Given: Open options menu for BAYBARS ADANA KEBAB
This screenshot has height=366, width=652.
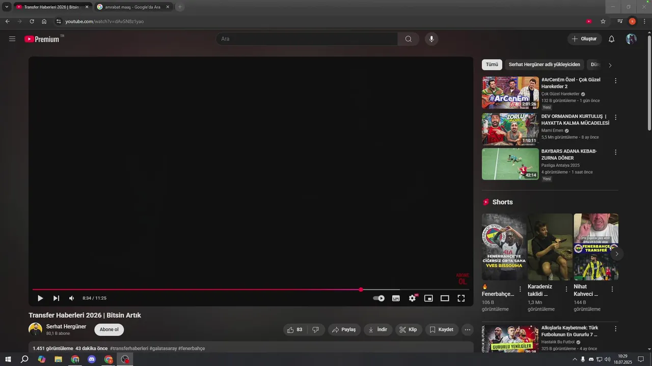Looking at the screenshot, I should pyautogui.click(x=615, y=152).
